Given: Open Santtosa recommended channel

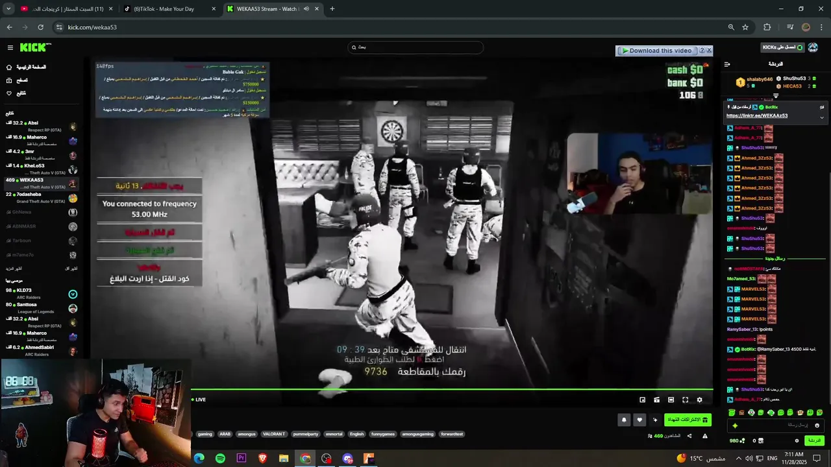Looking at the screenshot, I should coord(42,307).
